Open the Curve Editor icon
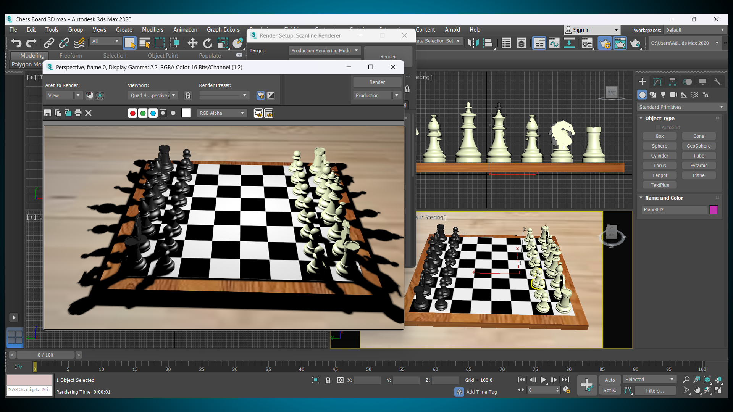The width and height of the screenshot is (733, 412). 554,43
